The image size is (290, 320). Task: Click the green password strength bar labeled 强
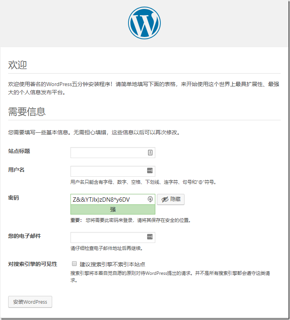tap(112, 209)
